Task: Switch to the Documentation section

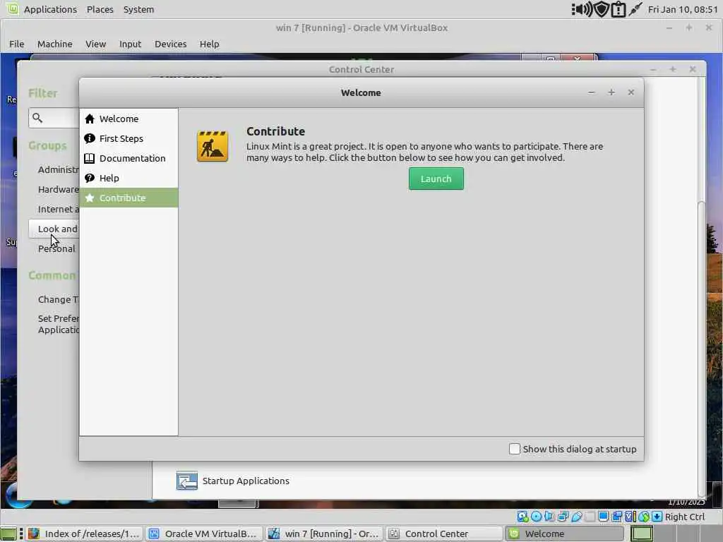Action: [129, 159]
